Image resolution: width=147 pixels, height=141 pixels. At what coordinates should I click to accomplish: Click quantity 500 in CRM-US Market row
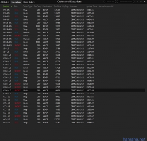coord(39,65)
